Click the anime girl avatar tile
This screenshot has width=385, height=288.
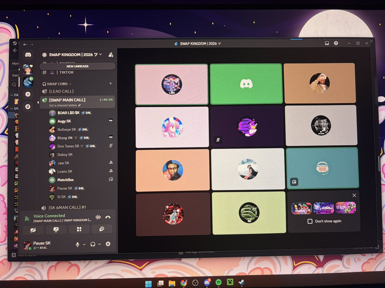point(172,127)
